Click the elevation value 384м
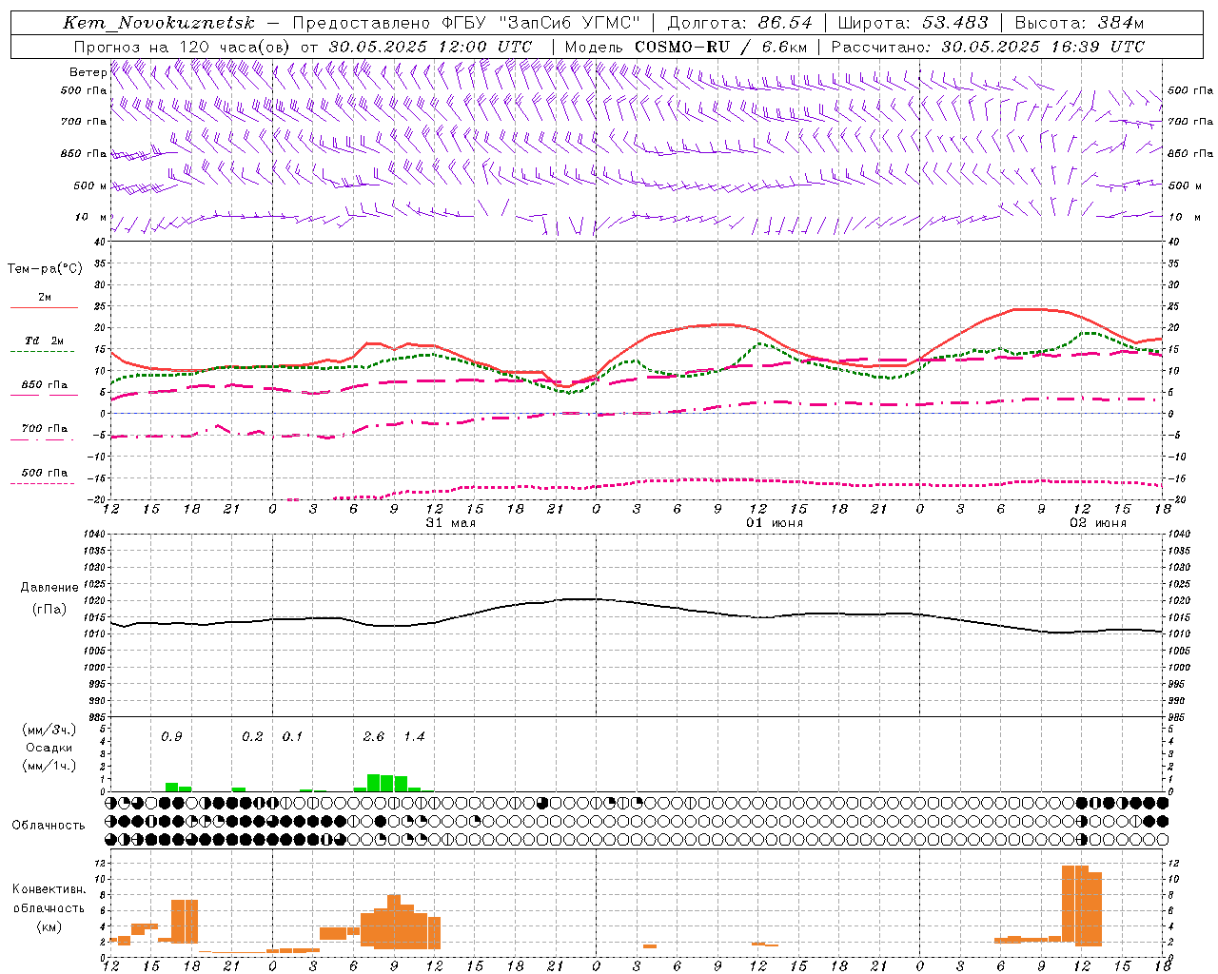 pos(1121,24)
